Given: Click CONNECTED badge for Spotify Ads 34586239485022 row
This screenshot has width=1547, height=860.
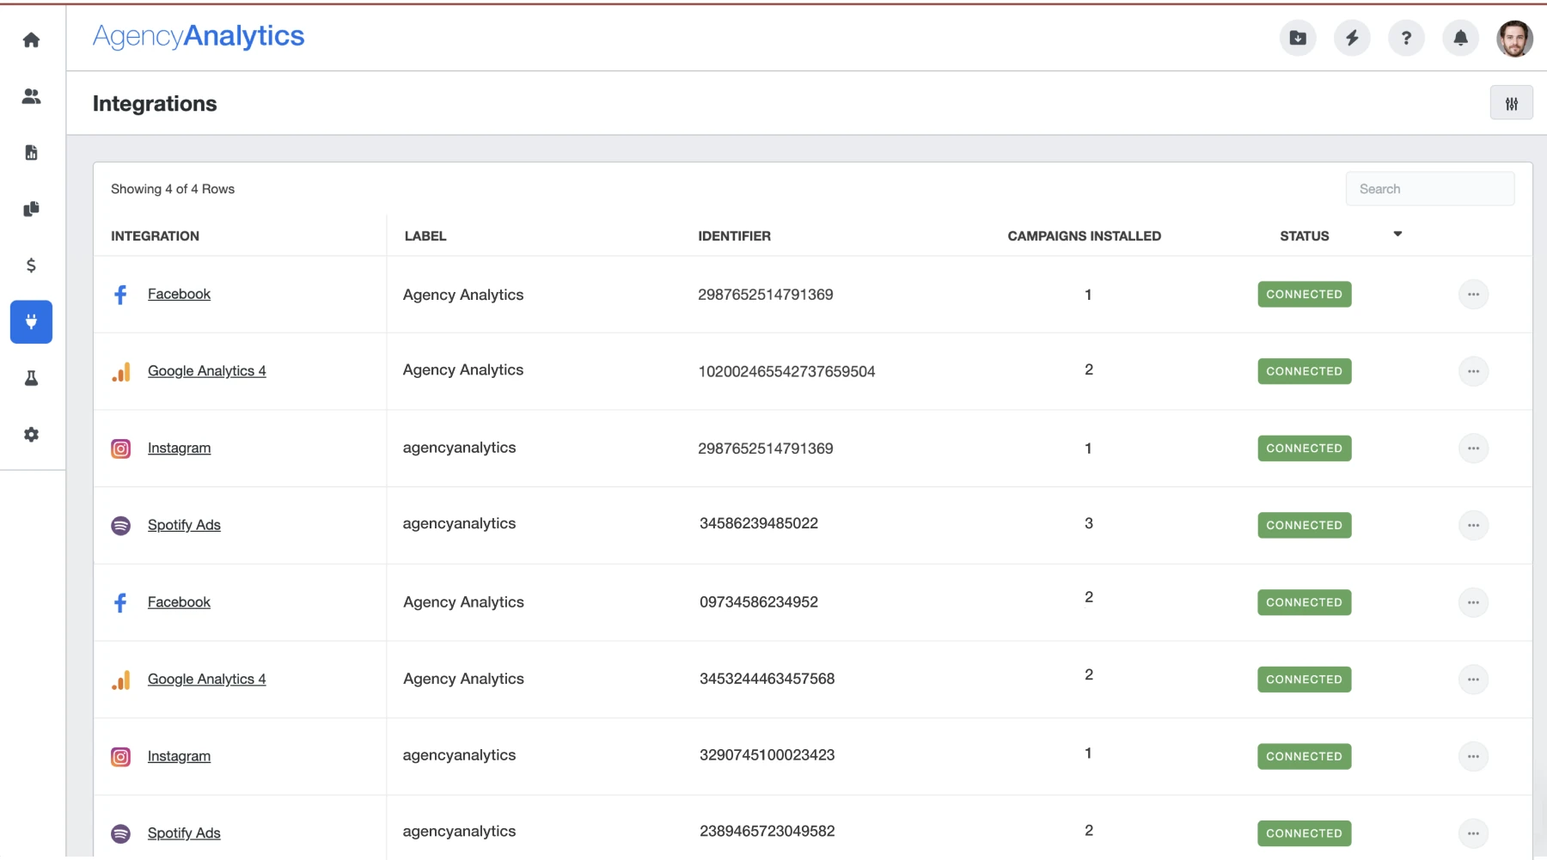Looking at the screenshot, I should [x=1304, y=525].
